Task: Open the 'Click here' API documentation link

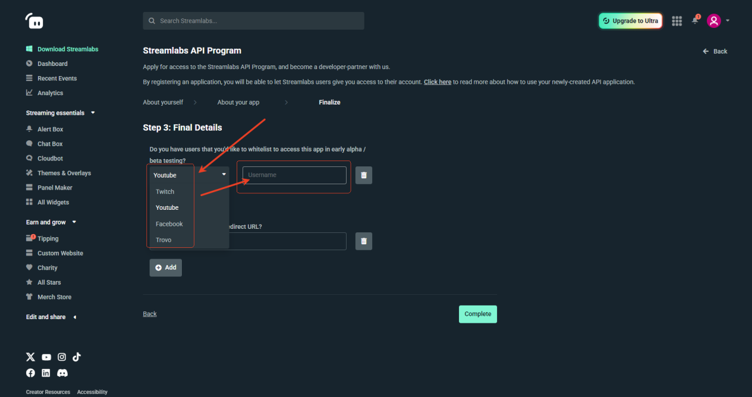Action: [x=438, y=82]
